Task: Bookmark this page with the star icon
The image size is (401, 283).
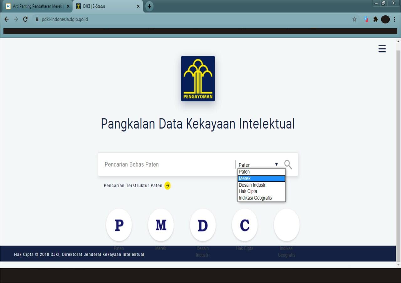Action: [354, 19]
